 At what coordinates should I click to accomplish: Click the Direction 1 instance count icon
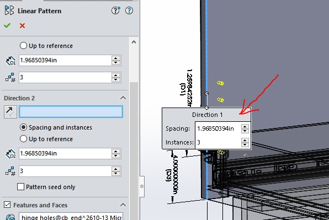(x=10, y=77)
